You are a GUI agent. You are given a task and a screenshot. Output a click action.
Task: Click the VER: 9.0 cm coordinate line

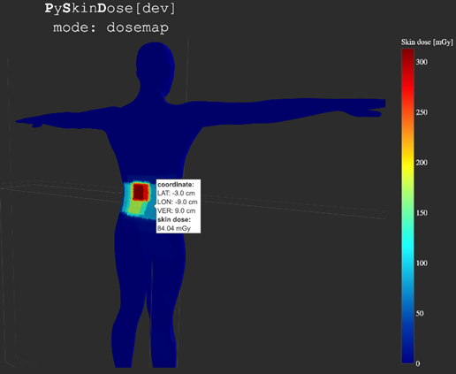176,211
